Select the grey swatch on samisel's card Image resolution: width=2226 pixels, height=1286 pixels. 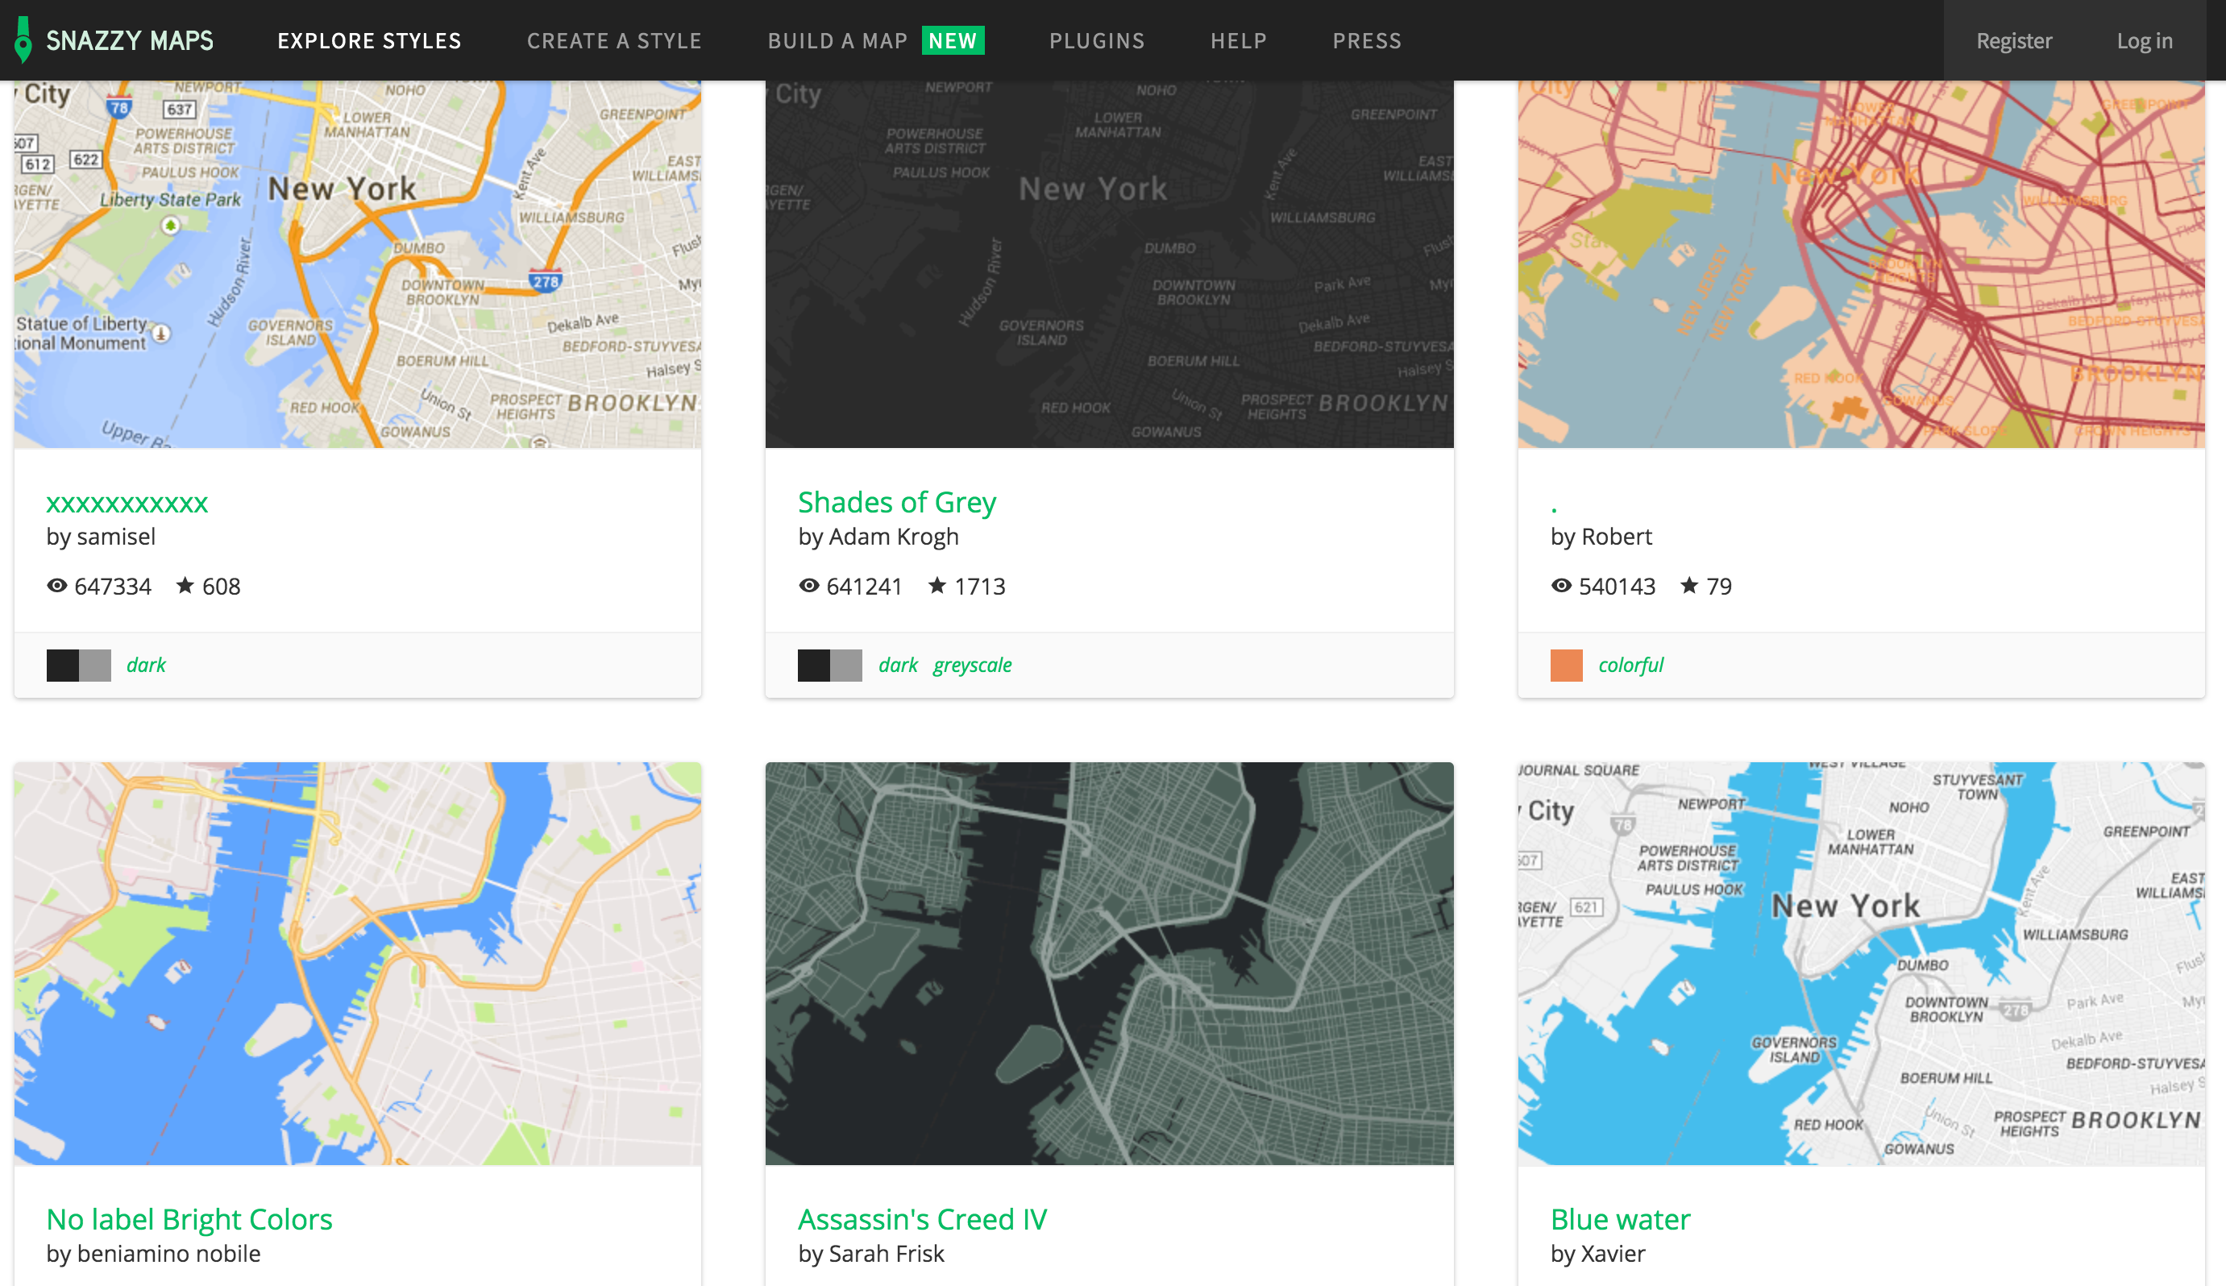pyautogui.click(x=95, y=665)
